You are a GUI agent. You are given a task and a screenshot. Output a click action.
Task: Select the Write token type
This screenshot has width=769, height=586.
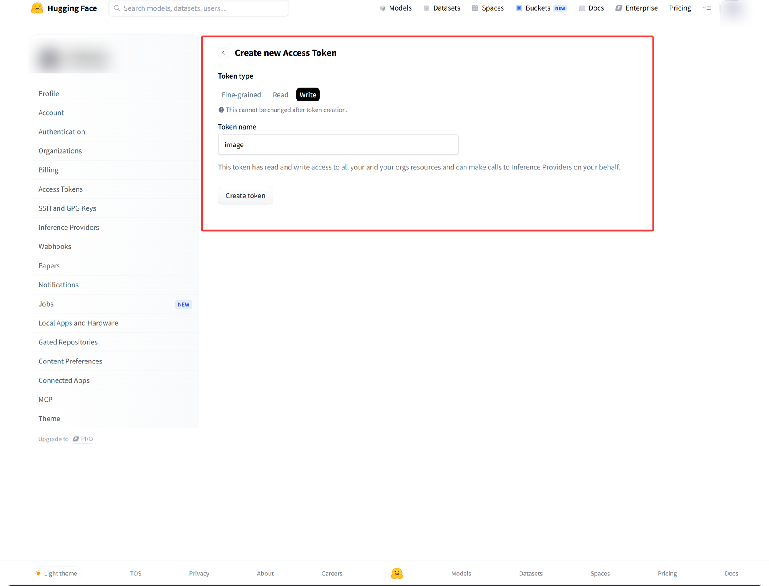308,95
